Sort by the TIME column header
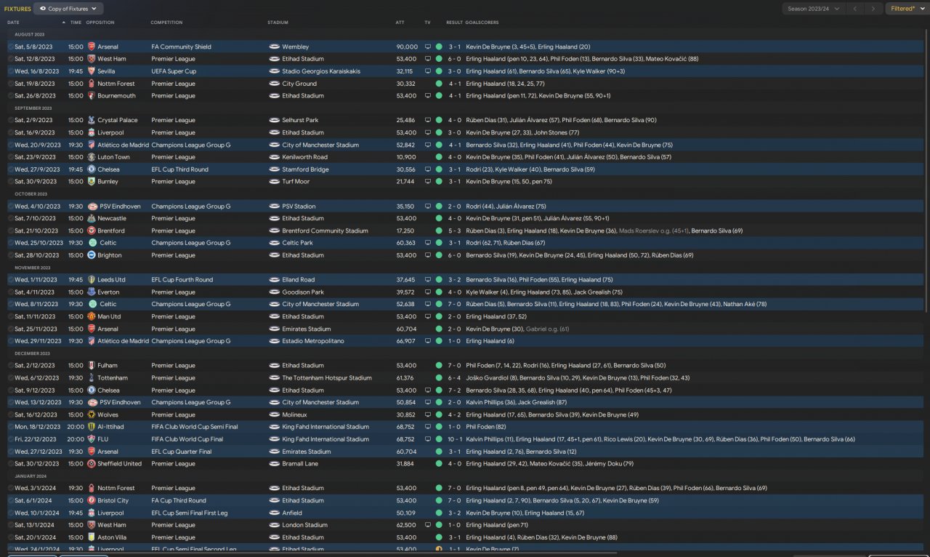 [76, 23]
